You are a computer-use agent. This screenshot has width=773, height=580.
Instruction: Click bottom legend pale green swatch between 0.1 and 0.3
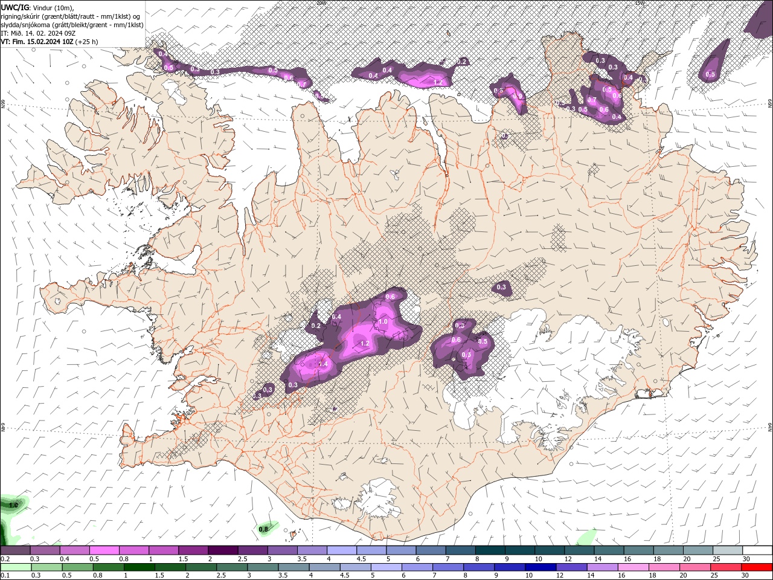(x=16, y=567)
